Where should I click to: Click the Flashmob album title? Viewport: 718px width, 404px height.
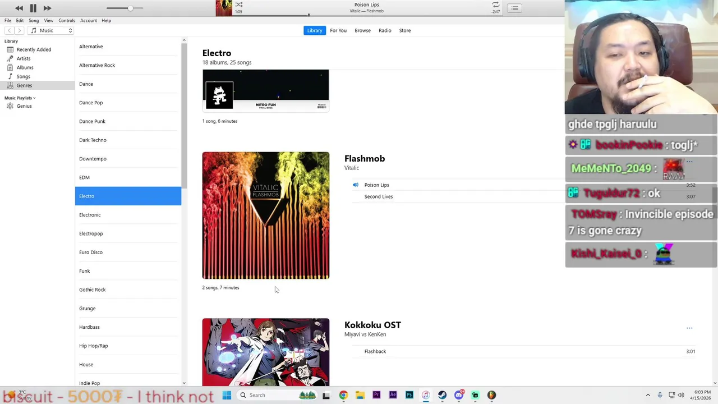[365, 158]
